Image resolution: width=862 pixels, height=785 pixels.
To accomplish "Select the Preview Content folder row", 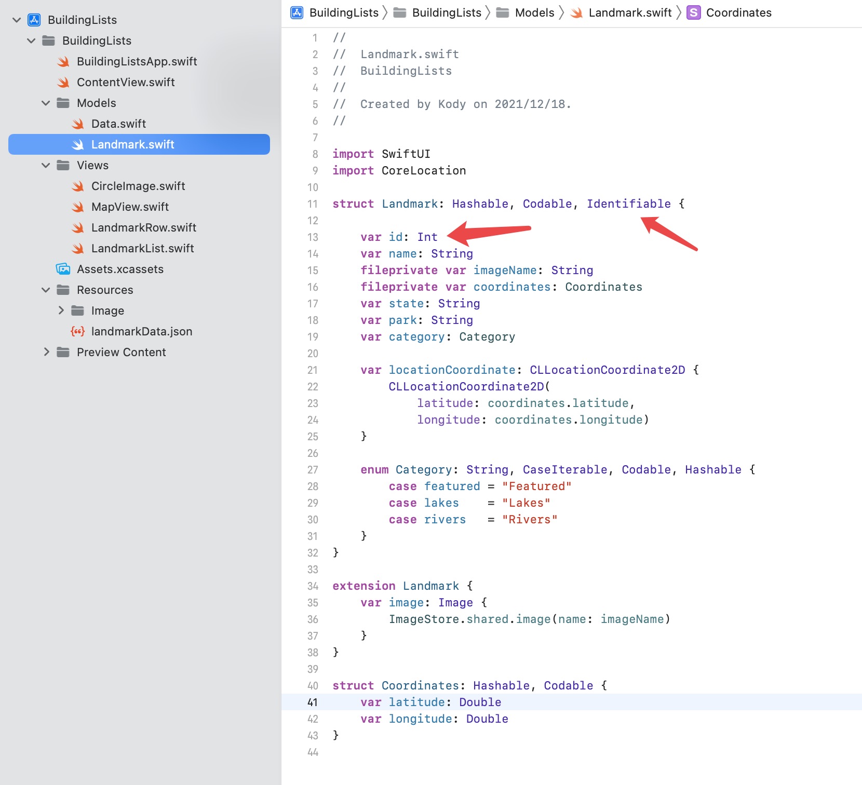I will point(139,352).
